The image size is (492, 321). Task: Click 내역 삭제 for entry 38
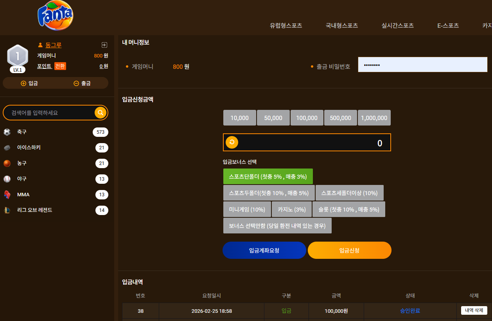point(474,310)
